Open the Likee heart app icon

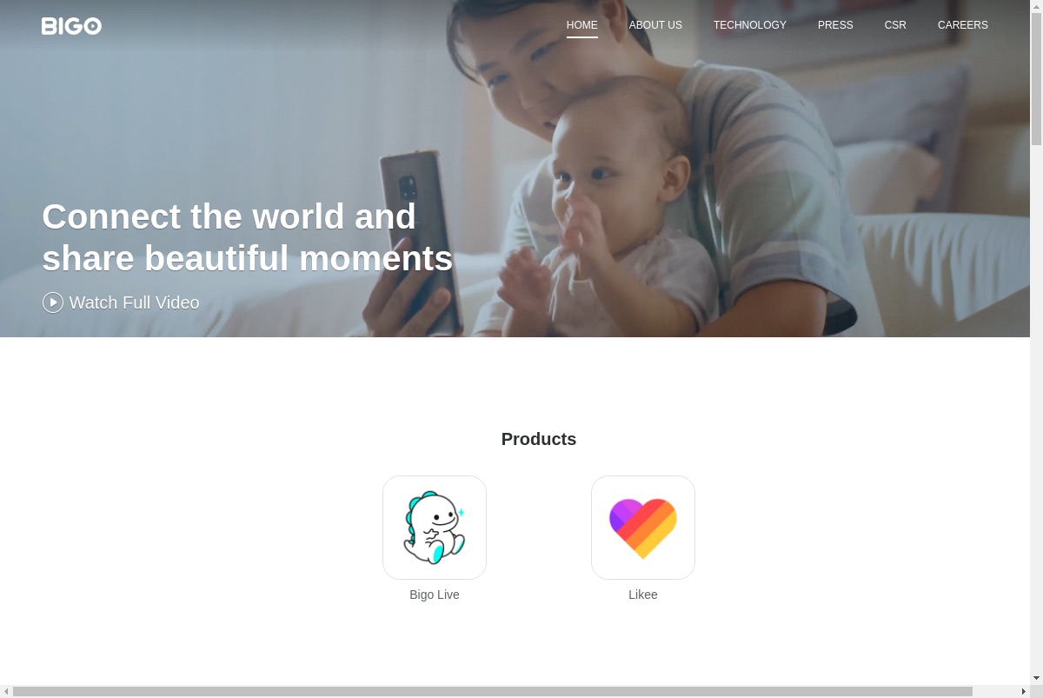click(x=643, y=528)
